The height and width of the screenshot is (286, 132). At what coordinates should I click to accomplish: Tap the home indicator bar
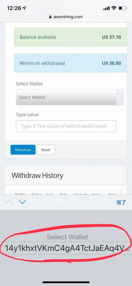pyautogui.click(x=66, y=282)
